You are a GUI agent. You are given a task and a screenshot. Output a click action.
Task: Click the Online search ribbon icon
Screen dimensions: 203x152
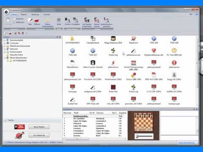pos(68,22)
